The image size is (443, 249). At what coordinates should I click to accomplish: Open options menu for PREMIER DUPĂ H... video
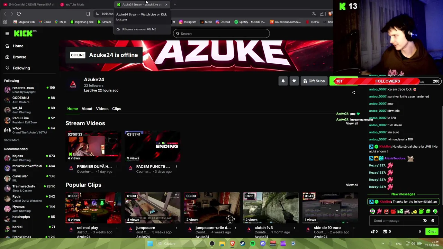[x=117, y=167]
